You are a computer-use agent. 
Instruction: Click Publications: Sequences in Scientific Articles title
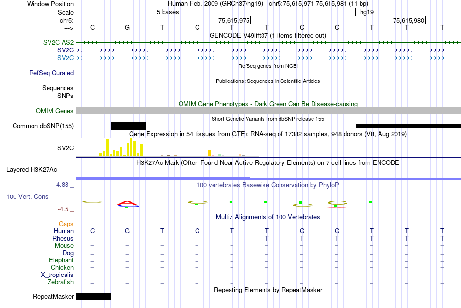268,81
